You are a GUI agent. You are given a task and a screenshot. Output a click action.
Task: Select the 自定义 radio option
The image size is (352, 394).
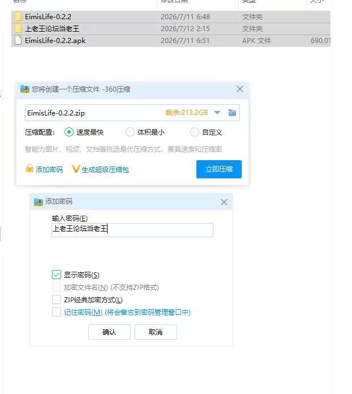pos(195,132)
